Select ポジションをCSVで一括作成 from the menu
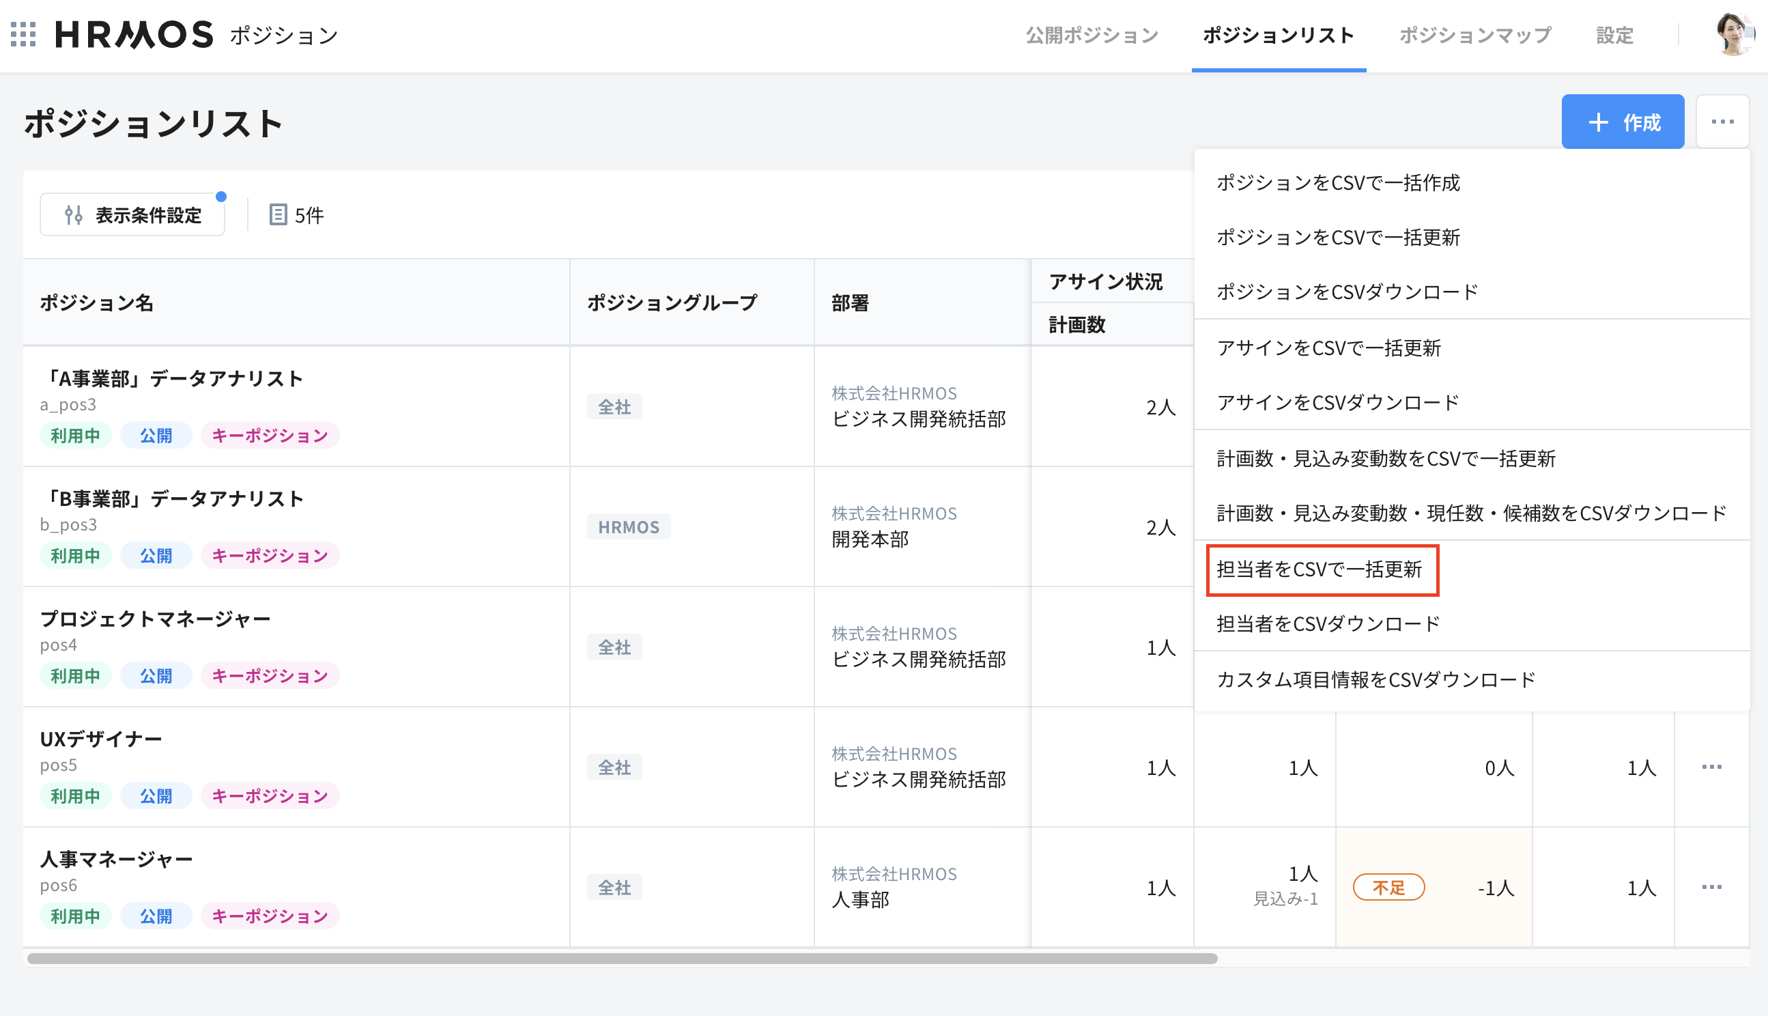 [x=1338, y=182]
